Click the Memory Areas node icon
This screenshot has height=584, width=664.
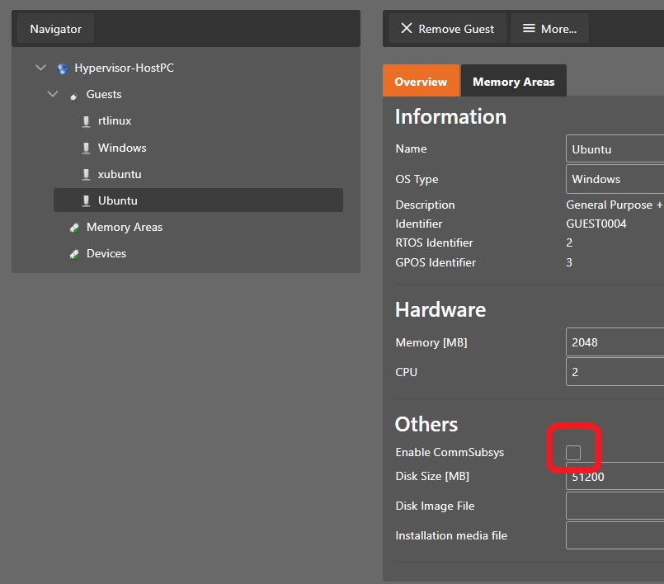pos(74,227)
